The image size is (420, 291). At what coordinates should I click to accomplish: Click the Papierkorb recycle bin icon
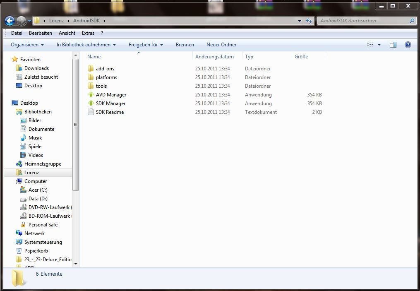(x=19, y=251)
